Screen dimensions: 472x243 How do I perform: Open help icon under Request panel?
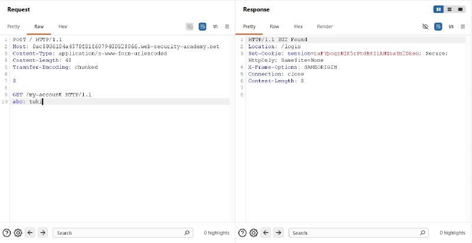(6, 233)
